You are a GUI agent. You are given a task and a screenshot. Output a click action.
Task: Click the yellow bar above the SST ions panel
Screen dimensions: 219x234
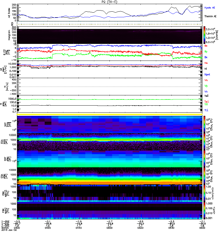(x=109, y=114)
